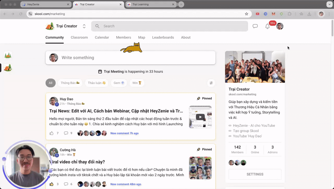Open comments on Cường Hà's post
The width and height of the screenshot is (334, 189).
coord(66,184)
